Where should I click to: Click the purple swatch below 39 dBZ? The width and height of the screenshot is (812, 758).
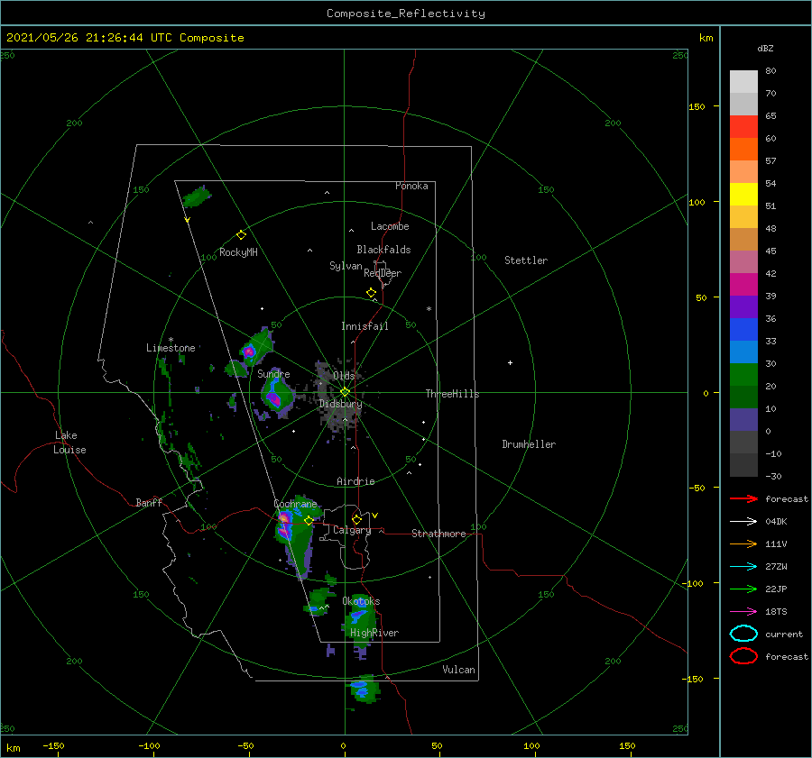pos(743,306)
